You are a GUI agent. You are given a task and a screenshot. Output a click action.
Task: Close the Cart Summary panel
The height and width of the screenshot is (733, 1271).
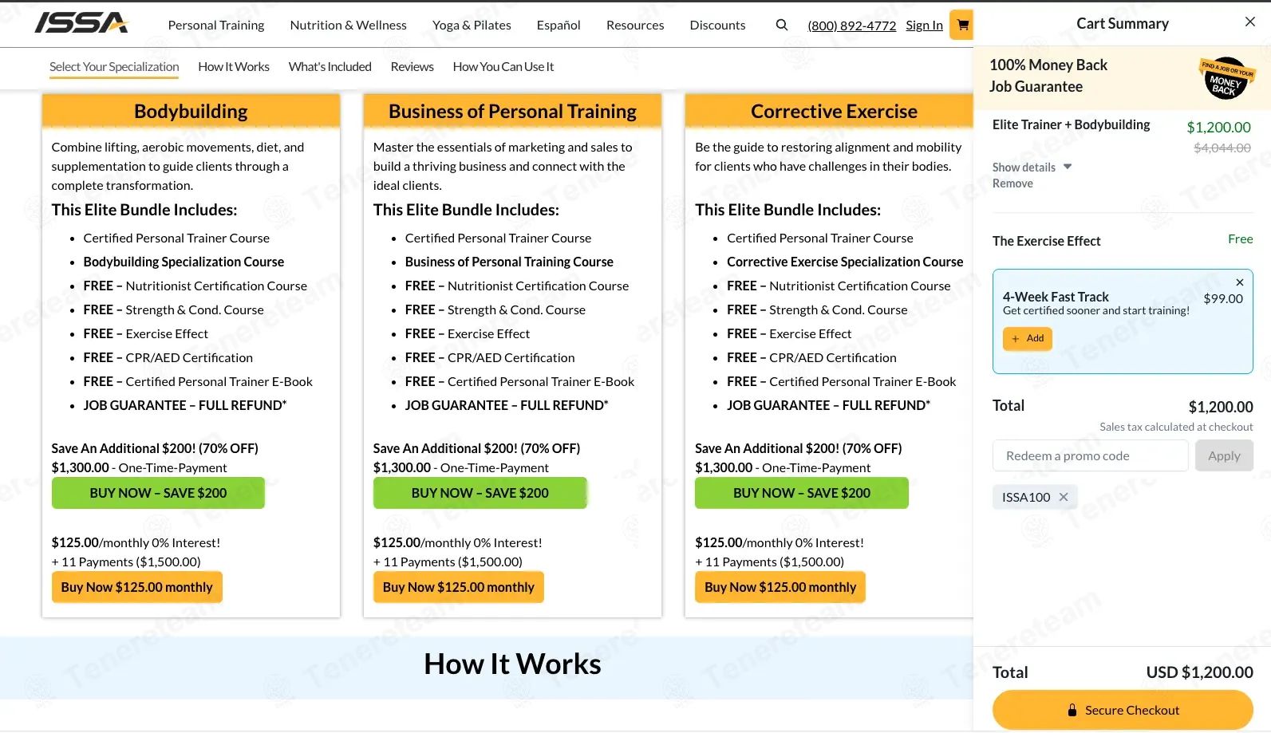[1249, 22]
